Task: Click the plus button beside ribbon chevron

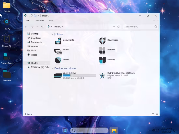Action: 158,20
